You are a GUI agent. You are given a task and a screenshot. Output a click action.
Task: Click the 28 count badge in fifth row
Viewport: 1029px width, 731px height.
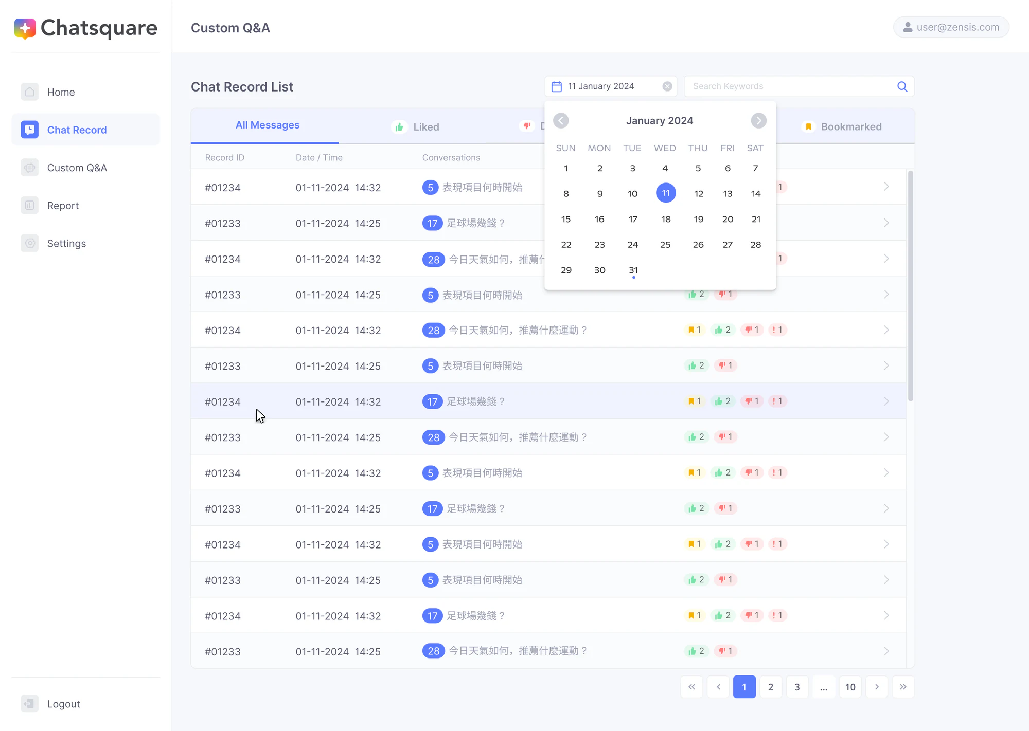(x=434, y=331)
